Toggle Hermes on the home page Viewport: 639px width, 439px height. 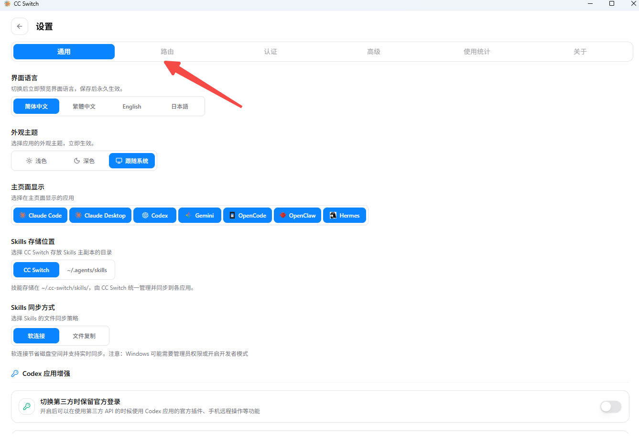(x=345, y=215)
